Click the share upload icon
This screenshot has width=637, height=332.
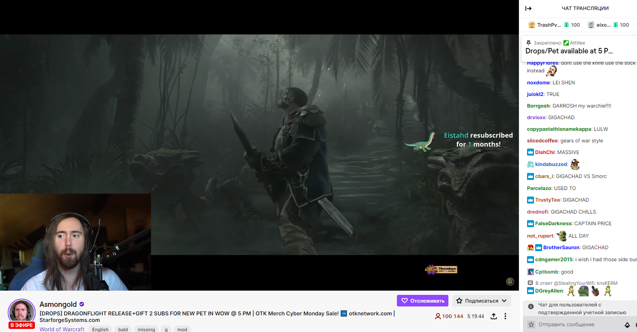tap(494, 316)
